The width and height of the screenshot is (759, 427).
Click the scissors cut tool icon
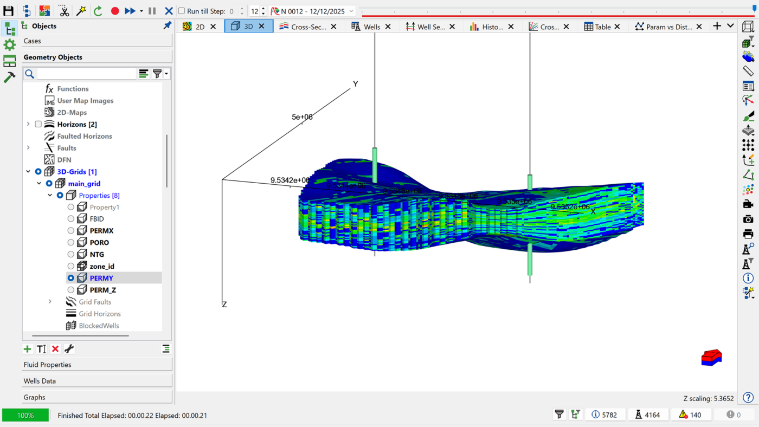tap(64, 11)
